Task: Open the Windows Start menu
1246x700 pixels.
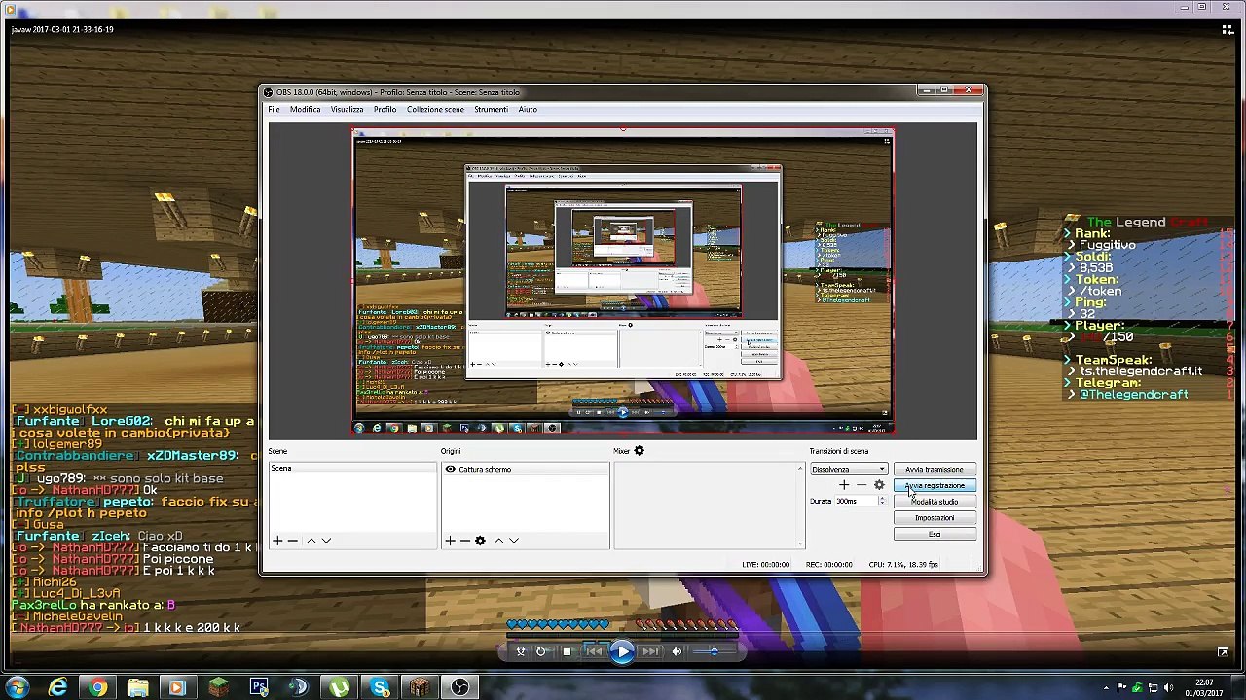Action: pos(18,688)
